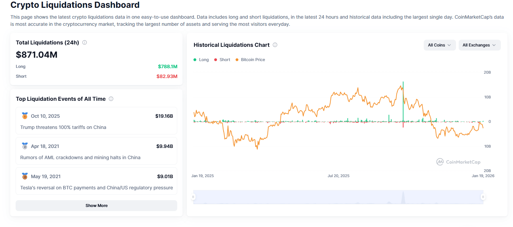Screen dimensions: 513x227
Task: Click info icon next to Top Liquidation Events
Action: 111,99
